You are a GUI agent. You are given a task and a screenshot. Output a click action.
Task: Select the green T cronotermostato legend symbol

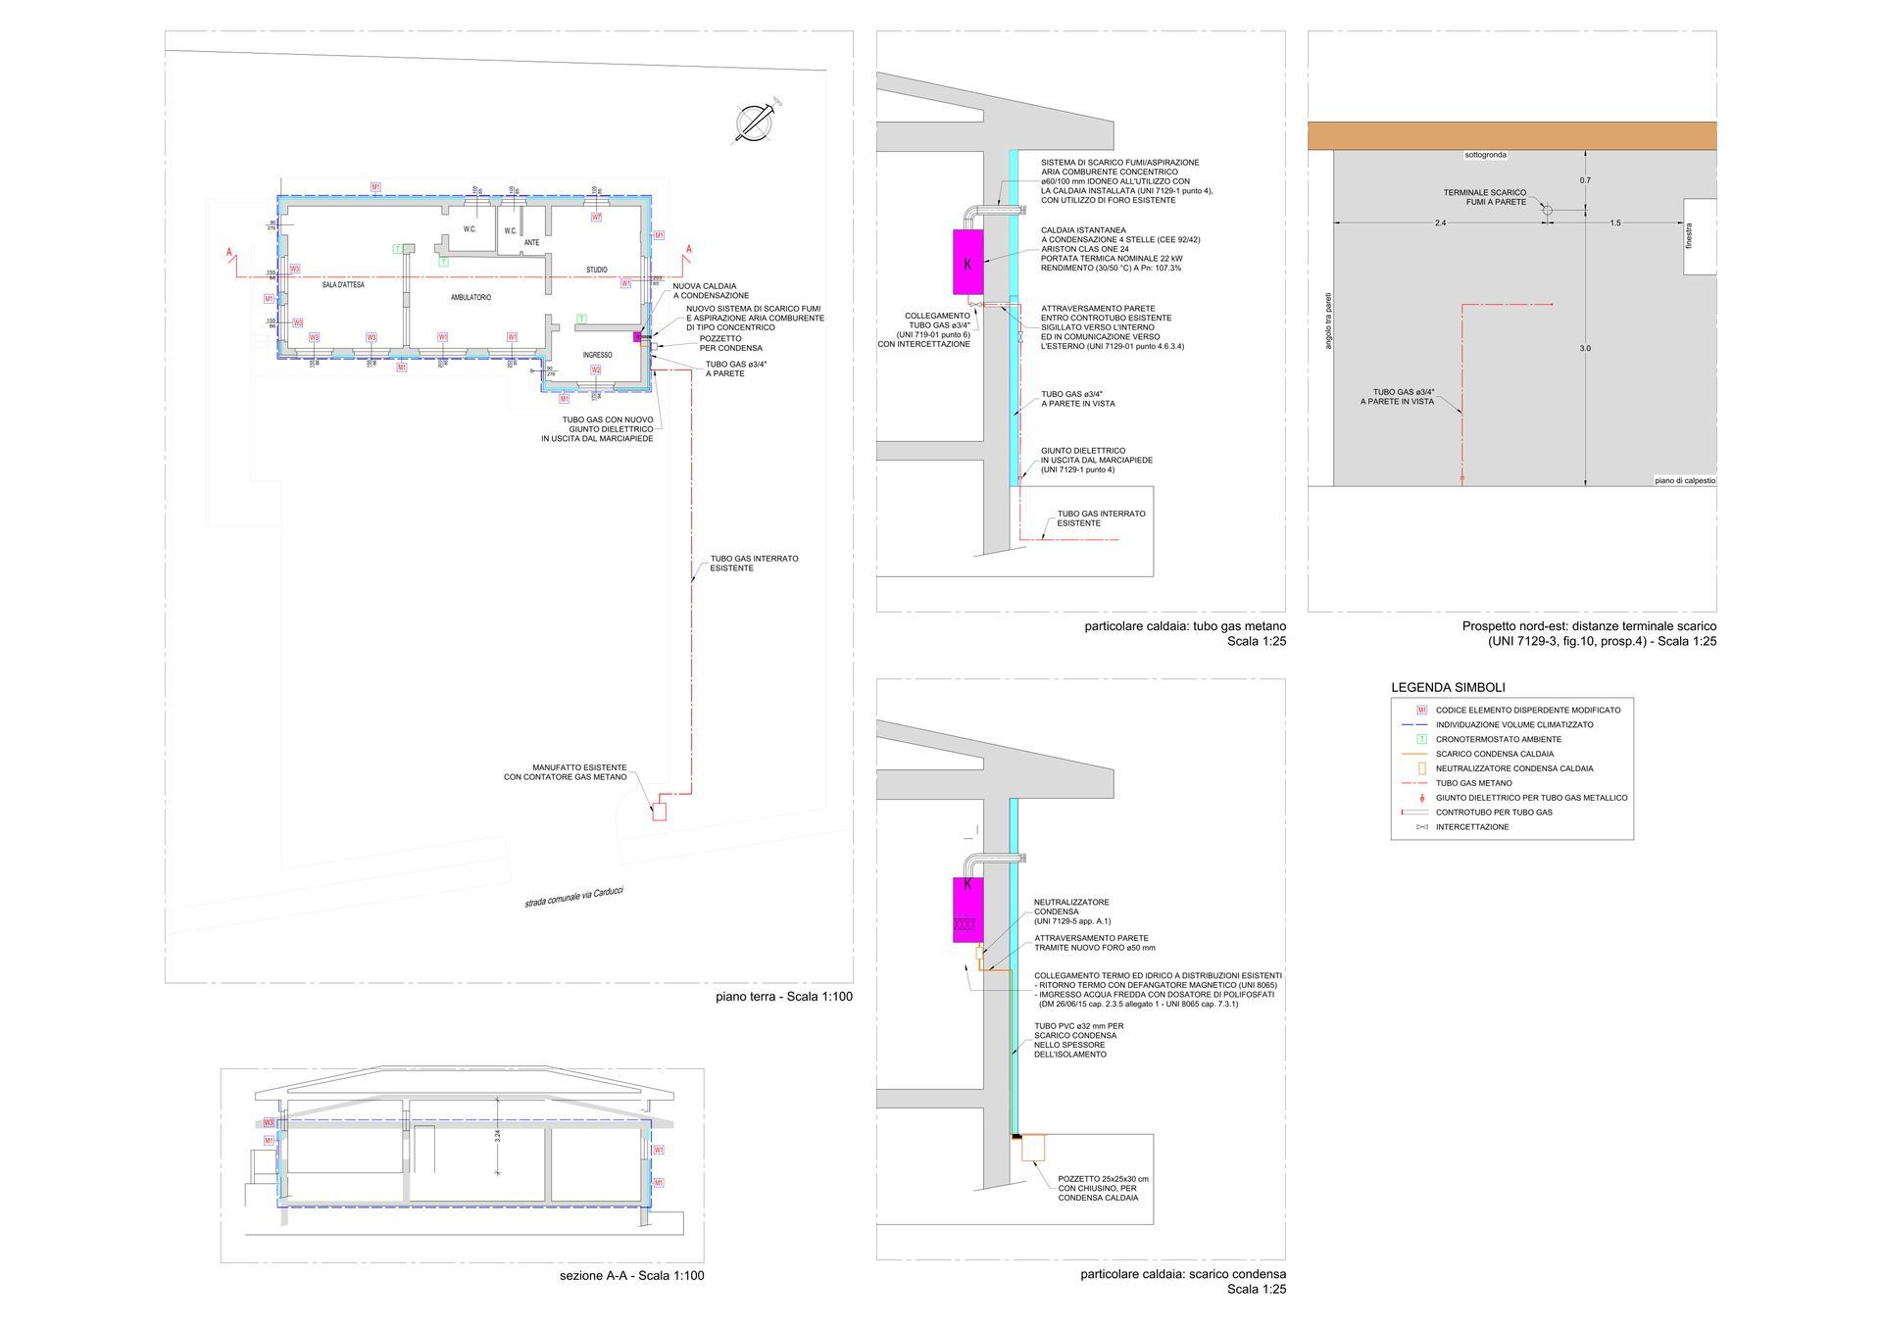point(1421,739)
